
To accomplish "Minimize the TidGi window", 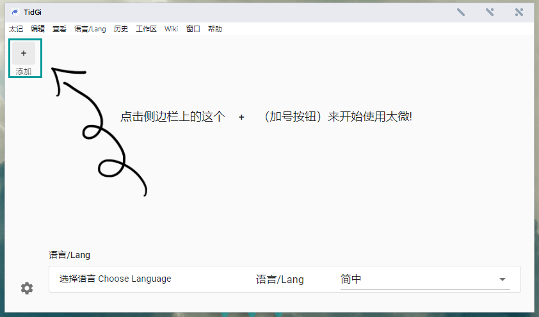I will click(x=461, y=12).
